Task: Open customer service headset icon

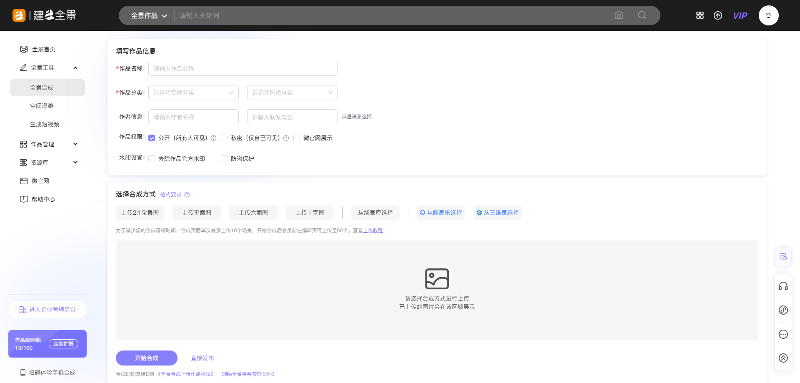Action: coord(783,286)
